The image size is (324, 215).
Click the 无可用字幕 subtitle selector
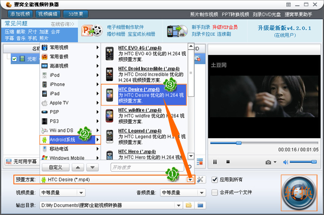tap(22, 162)
